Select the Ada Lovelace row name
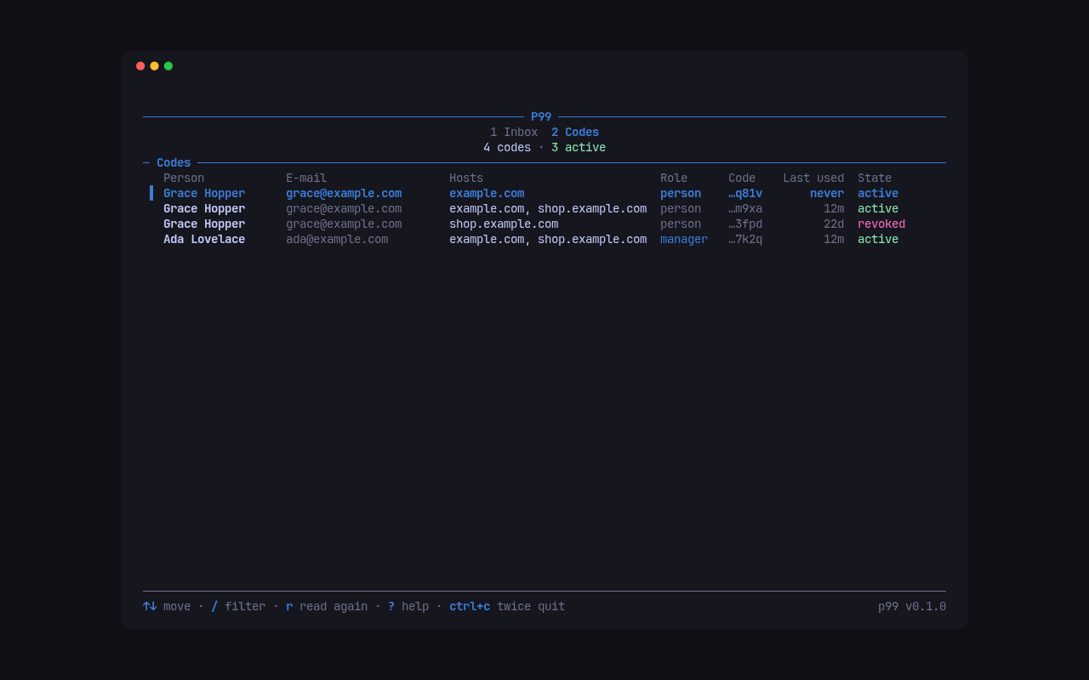The width and height of the screenshot is (1089, 680). point(204,240)
